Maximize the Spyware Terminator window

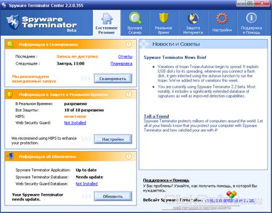tap(250, 3)
